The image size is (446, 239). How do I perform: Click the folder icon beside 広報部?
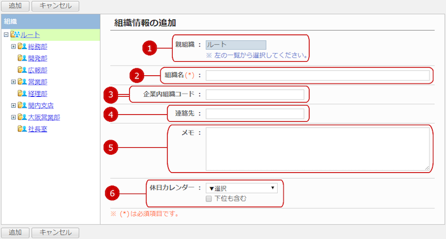(x=22, y=69)
